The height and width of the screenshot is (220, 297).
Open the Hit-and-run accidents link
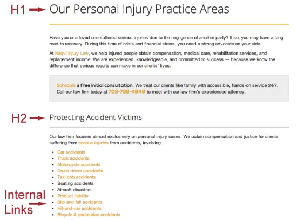[x=79, y=209]
